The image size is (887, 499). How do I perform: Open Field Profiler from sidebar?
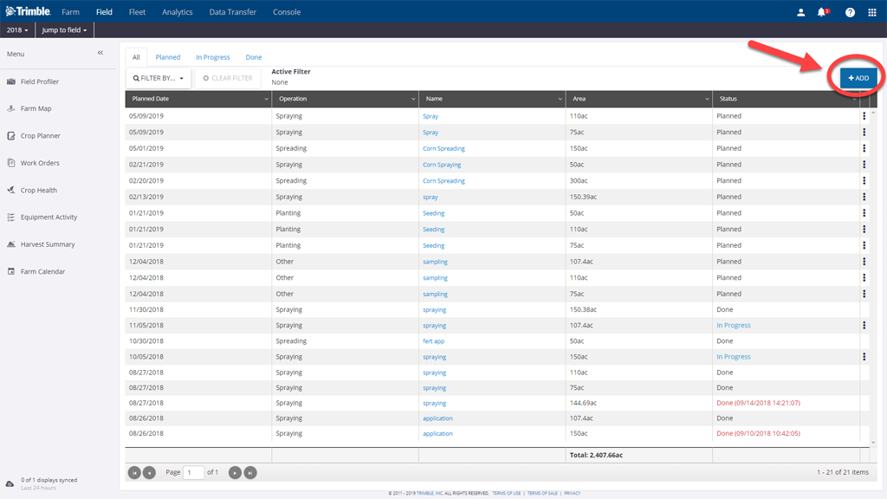(39, 81)
